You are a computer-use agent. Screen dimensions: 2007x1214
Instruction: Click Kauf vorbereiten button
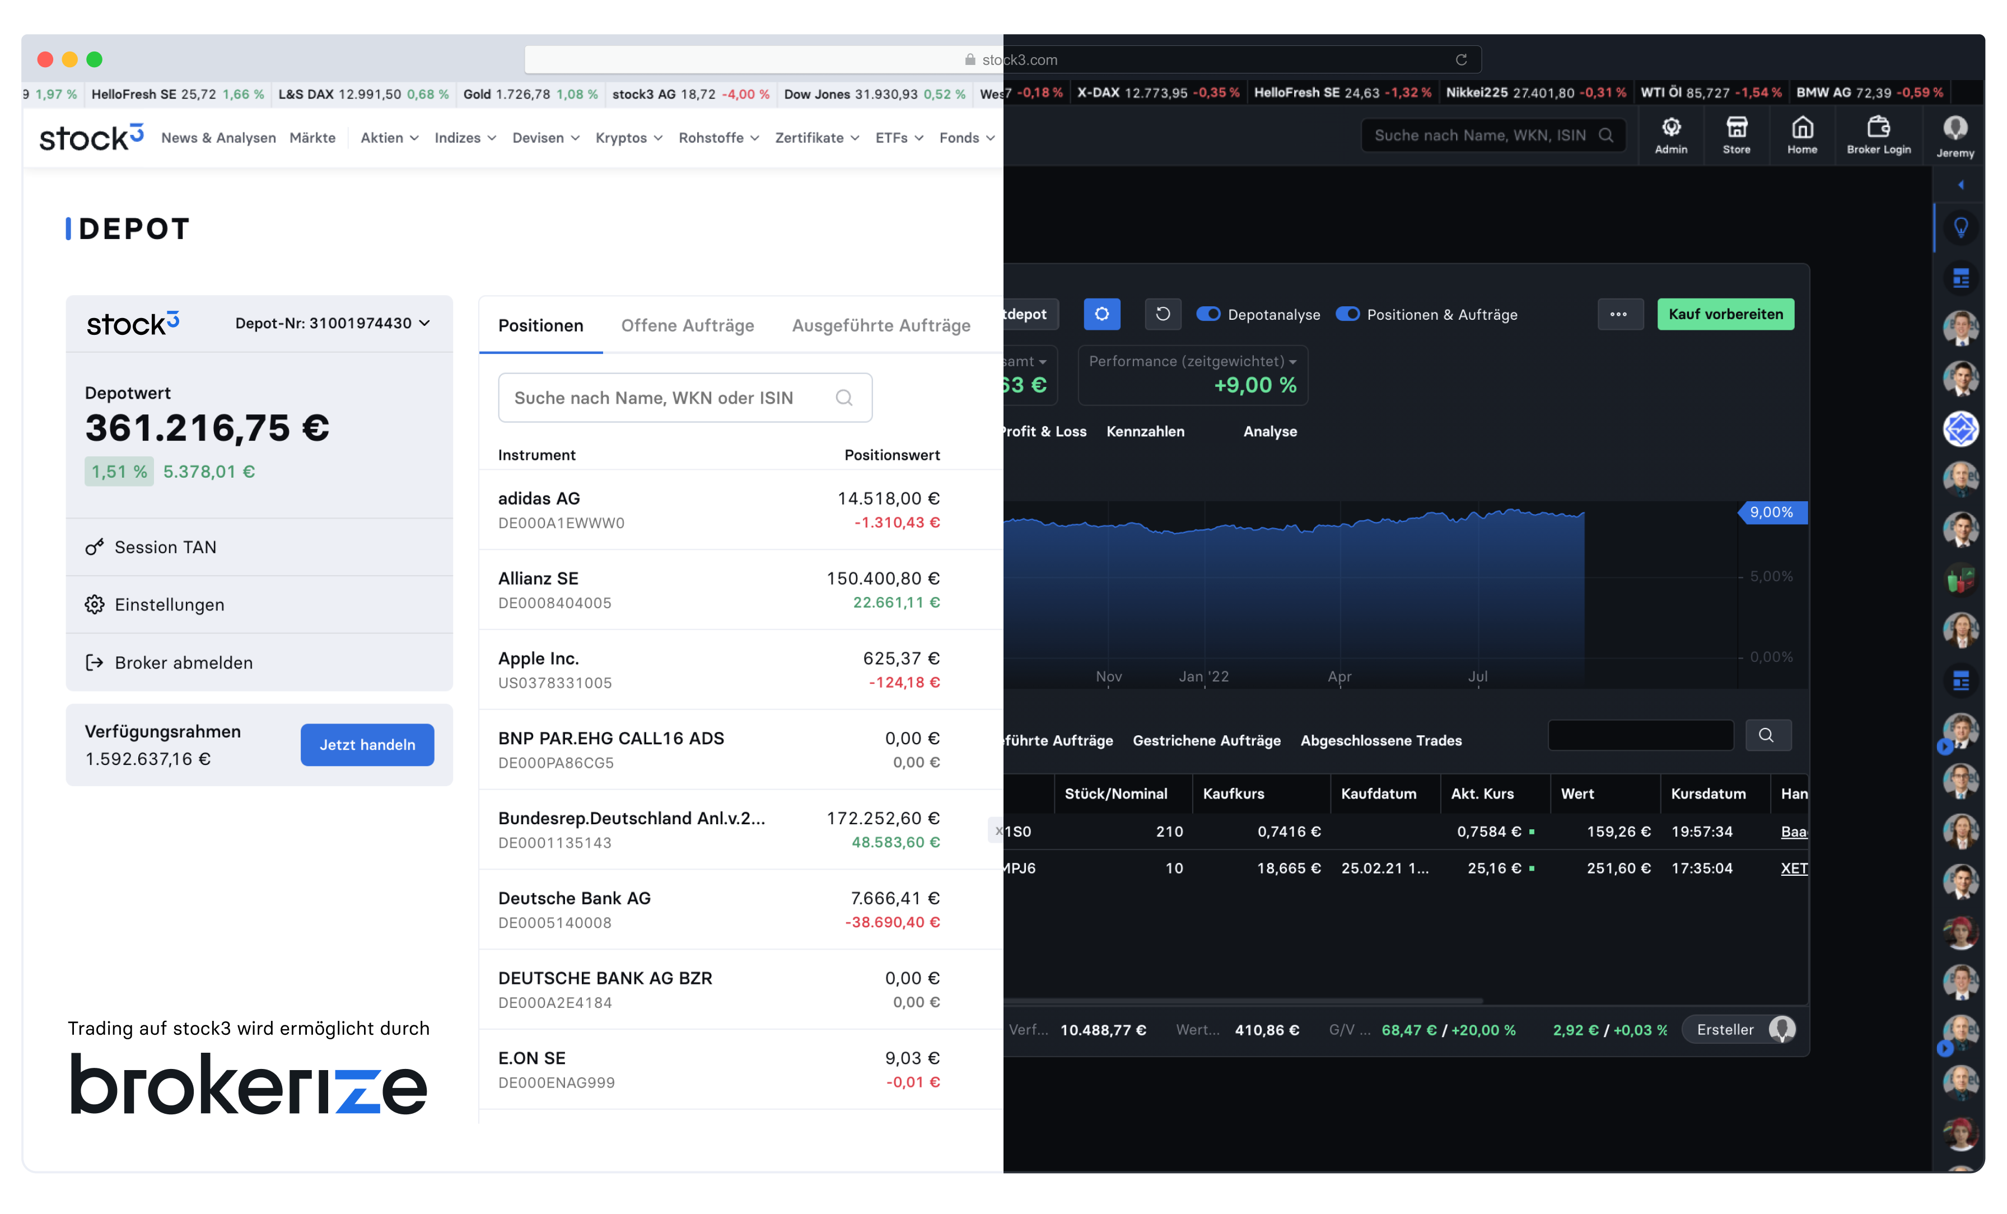coord(1725,314)
